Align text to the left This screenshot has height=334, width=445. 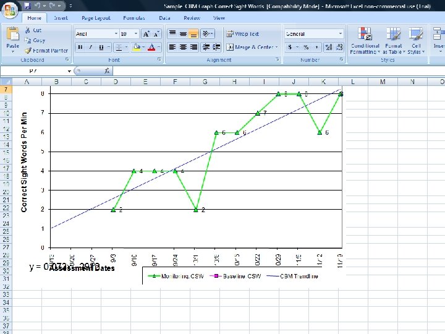point(172,47)
